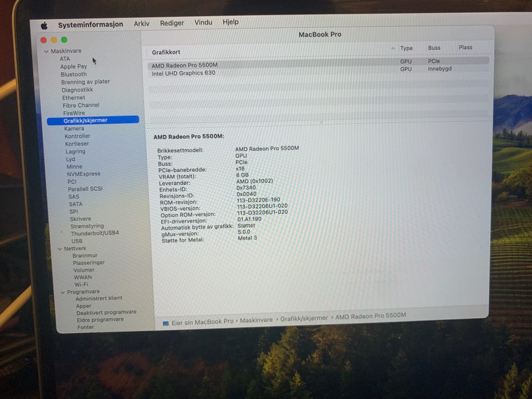Select Kortleser in the sidebar
Viewport: 532px width, 399px height.
click(x=77, y=144)
